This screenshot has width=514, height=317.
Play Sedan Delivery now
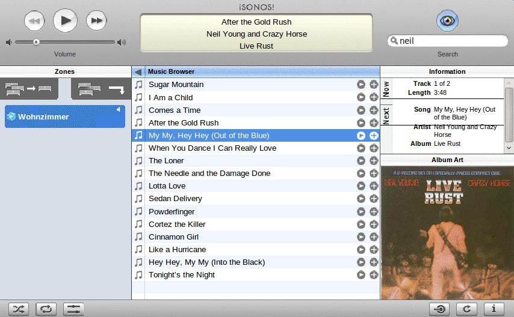[361, 199]
